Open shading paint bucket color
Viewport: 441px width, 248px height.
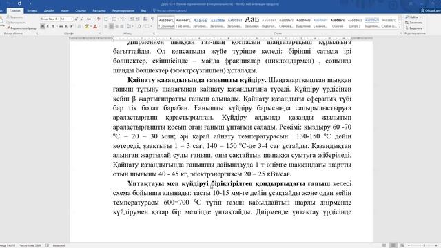[139, 26]
